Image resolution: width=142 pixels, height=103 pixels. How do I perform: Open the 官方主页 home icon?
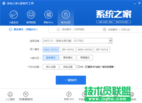pyautogui.click(x=66, y=14)
